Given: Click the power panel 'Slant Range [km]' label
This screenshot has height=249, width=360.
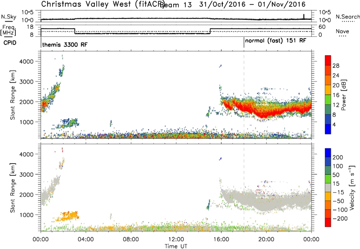Looking at the screenshot, I should click(13, 95).
